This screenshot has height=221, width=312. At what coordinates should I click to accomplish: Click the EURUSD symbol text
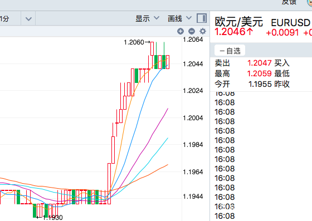coord(291,23)
